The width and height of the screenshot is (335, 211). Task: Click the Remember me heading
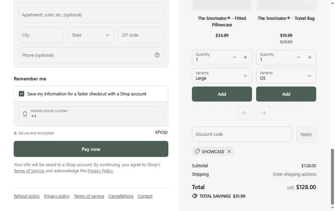tap(30, 79)
